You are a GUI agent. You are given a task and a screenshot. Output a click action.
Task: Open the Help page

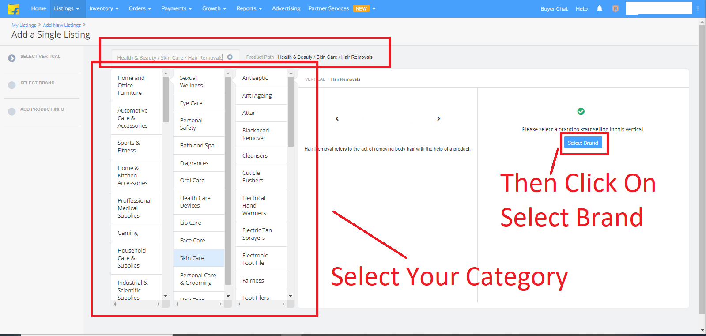[x=581, y=8]
